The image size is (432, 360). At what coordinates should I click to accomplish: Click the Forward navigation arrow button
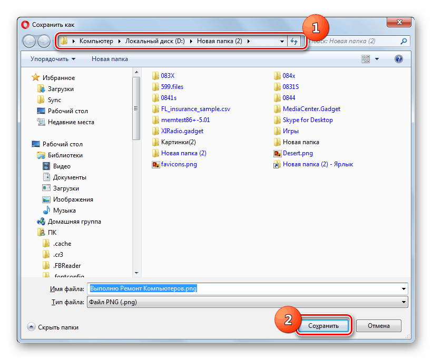pyautogui.click(x=44, y=41)
